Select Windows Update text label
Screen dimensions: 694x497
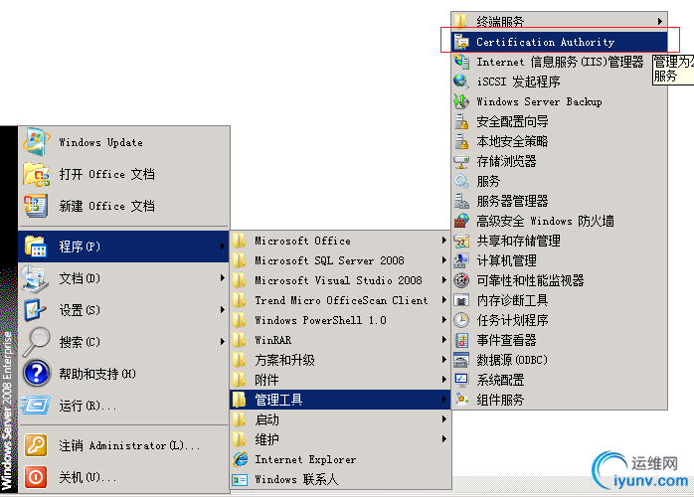tap(100, 142)
